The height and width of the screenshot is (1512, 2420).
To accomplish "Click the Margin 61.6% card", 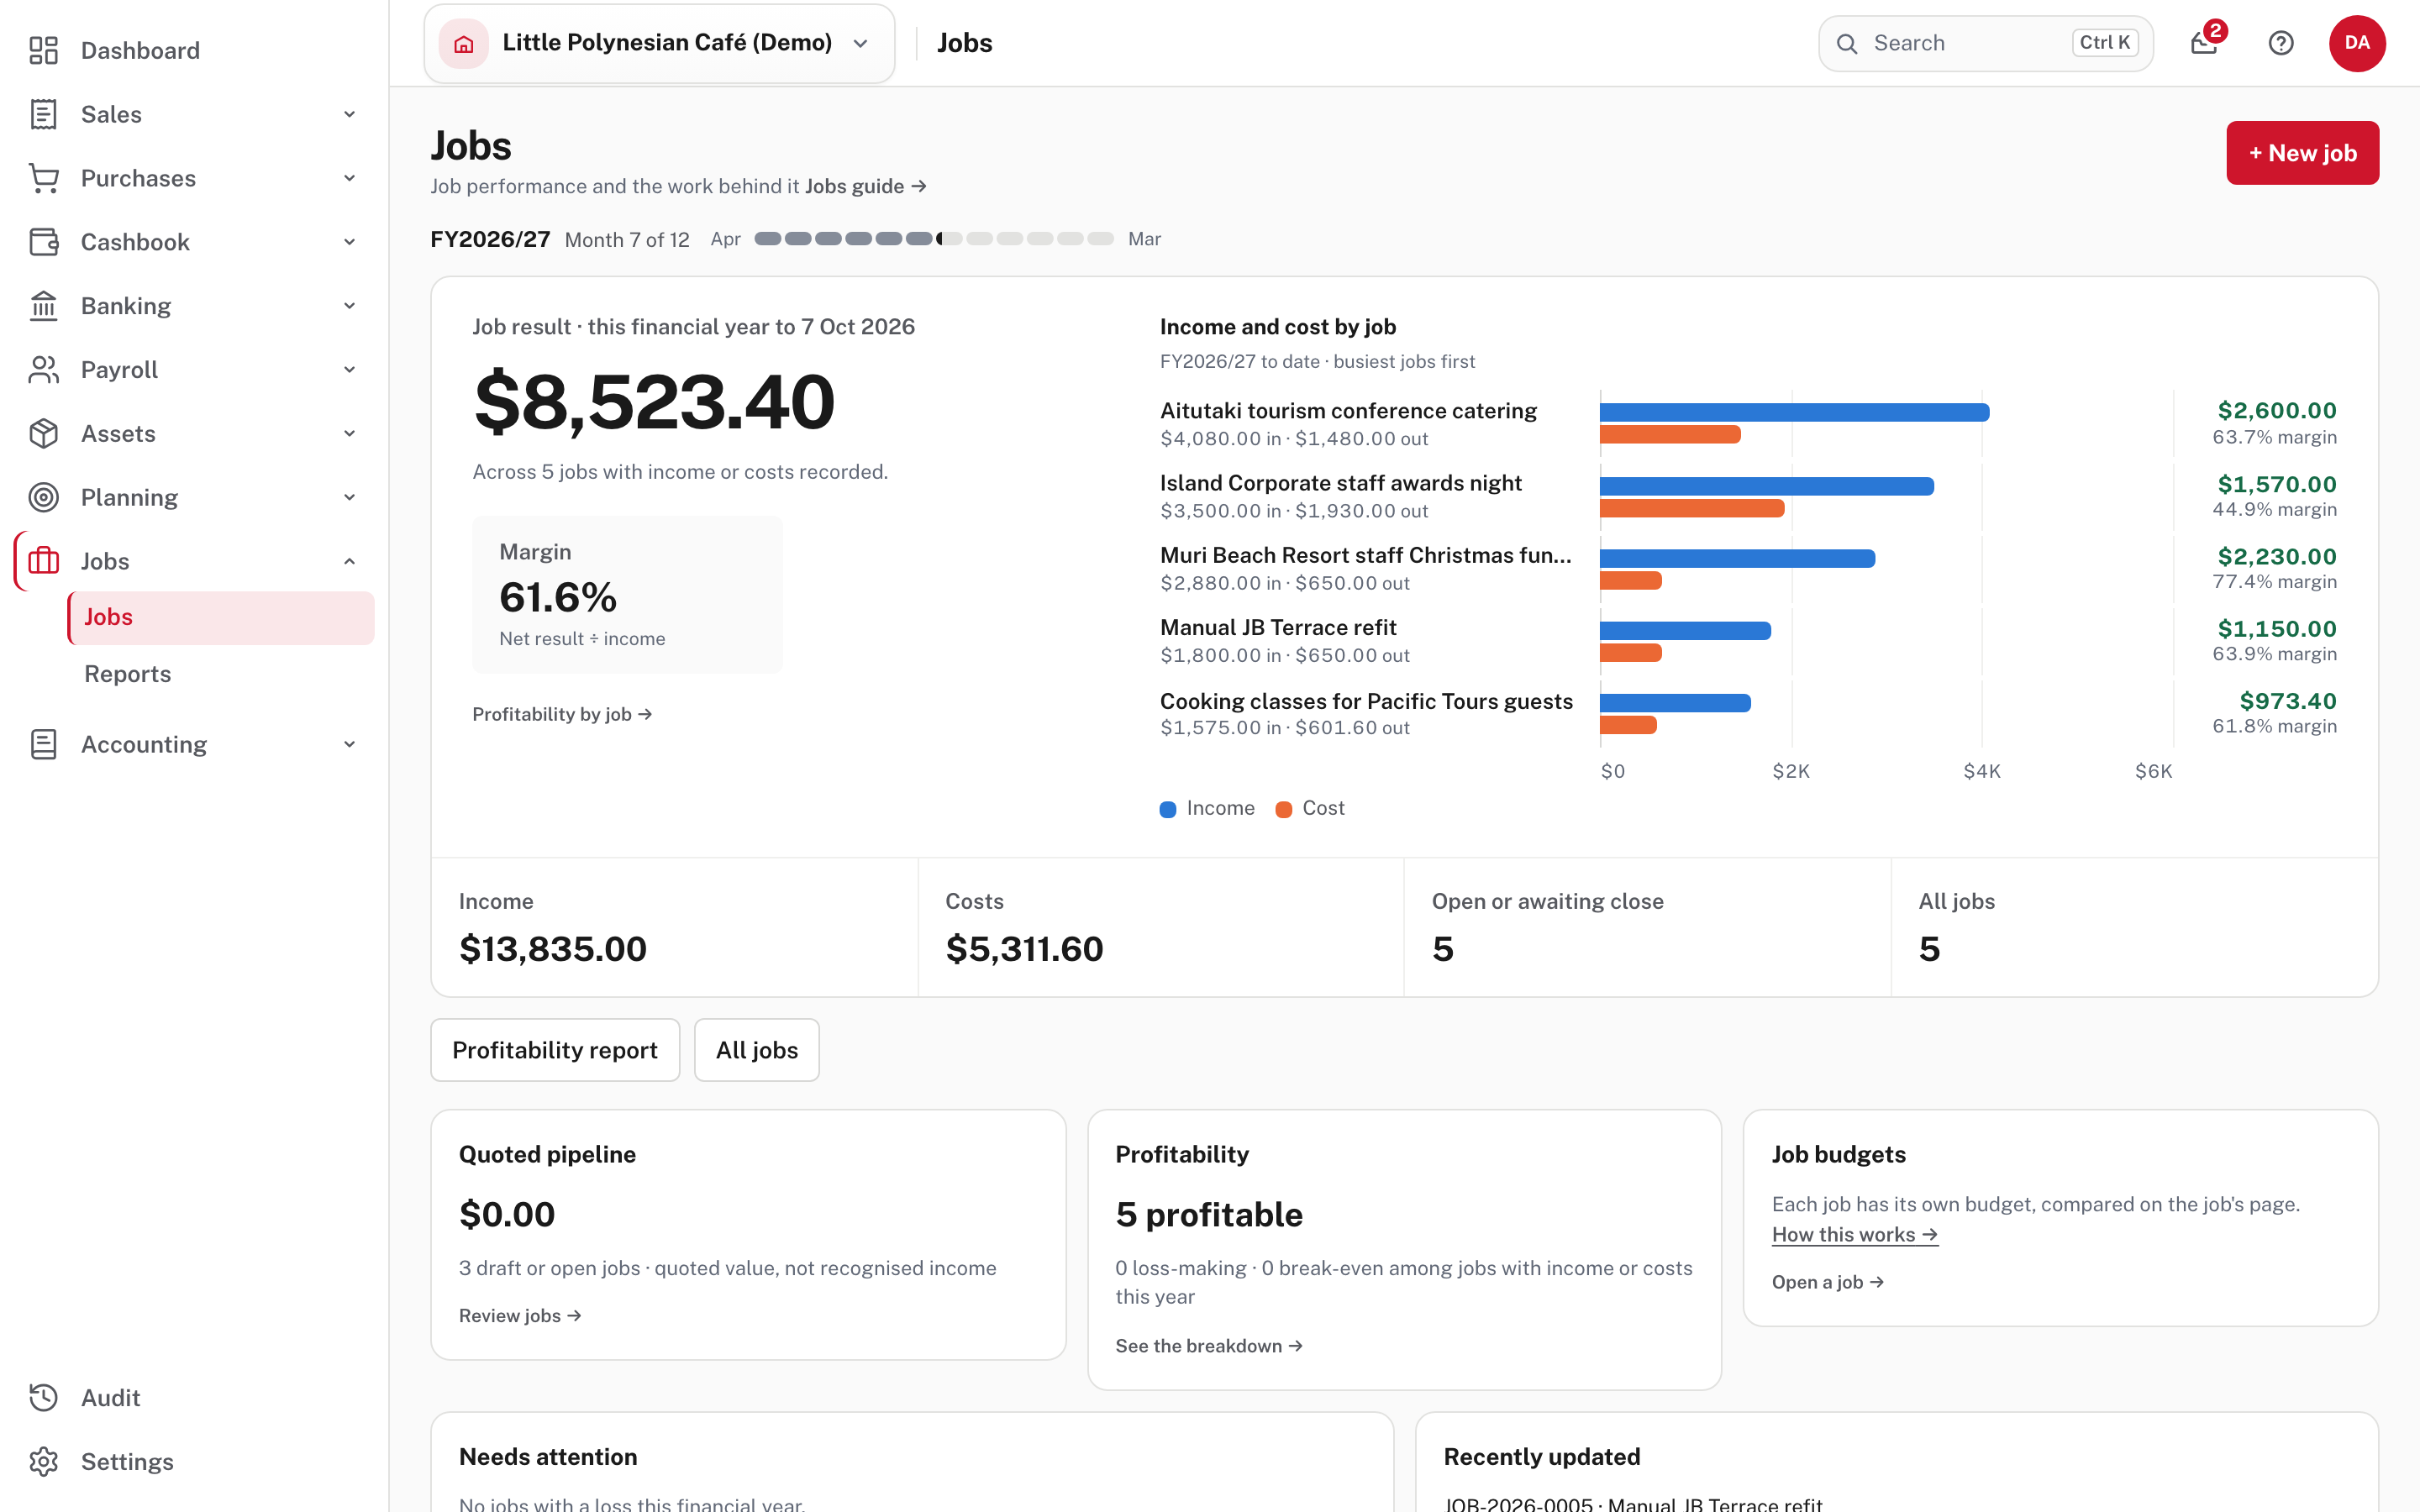I will click(x=627, y=595).
